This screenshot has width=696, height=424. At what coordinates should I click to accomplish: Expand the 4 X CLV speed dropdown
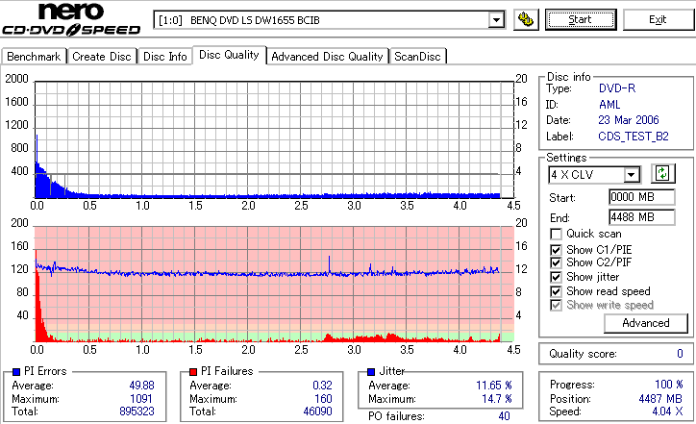click(x=631, y=175)
